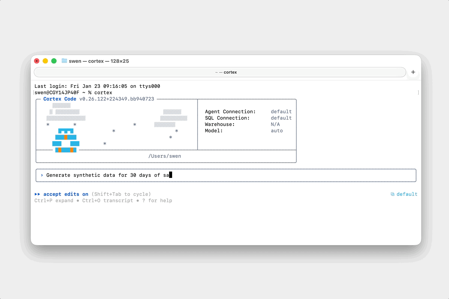Focus the Generate synthetic data prompt input
This screenshot has width=449, height=299.
[224, 175]
